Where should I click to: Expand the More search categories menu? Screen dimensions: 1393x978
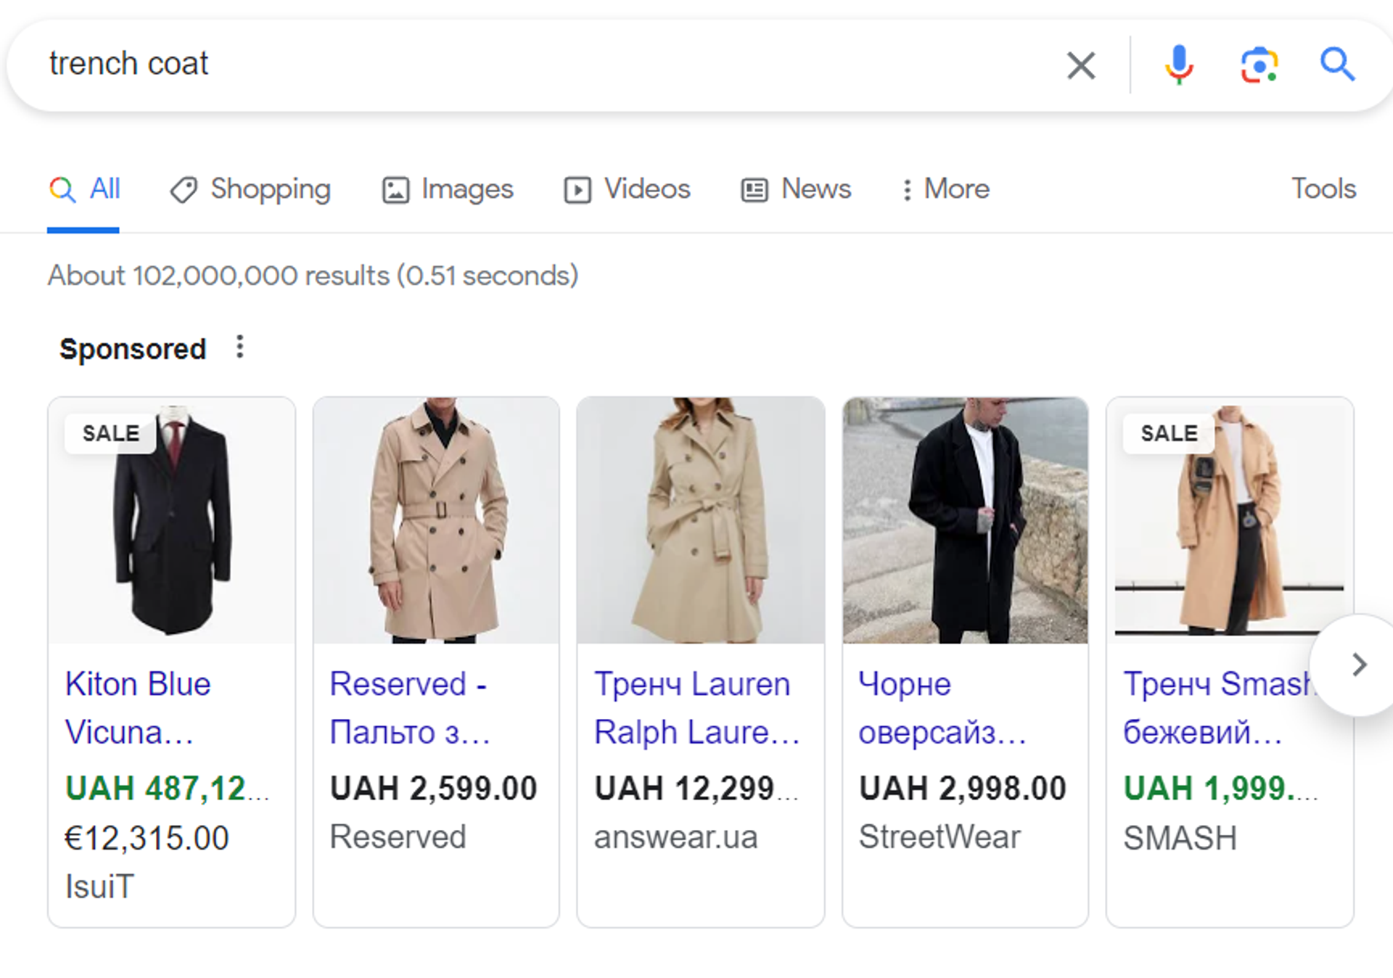click(945, 189)
